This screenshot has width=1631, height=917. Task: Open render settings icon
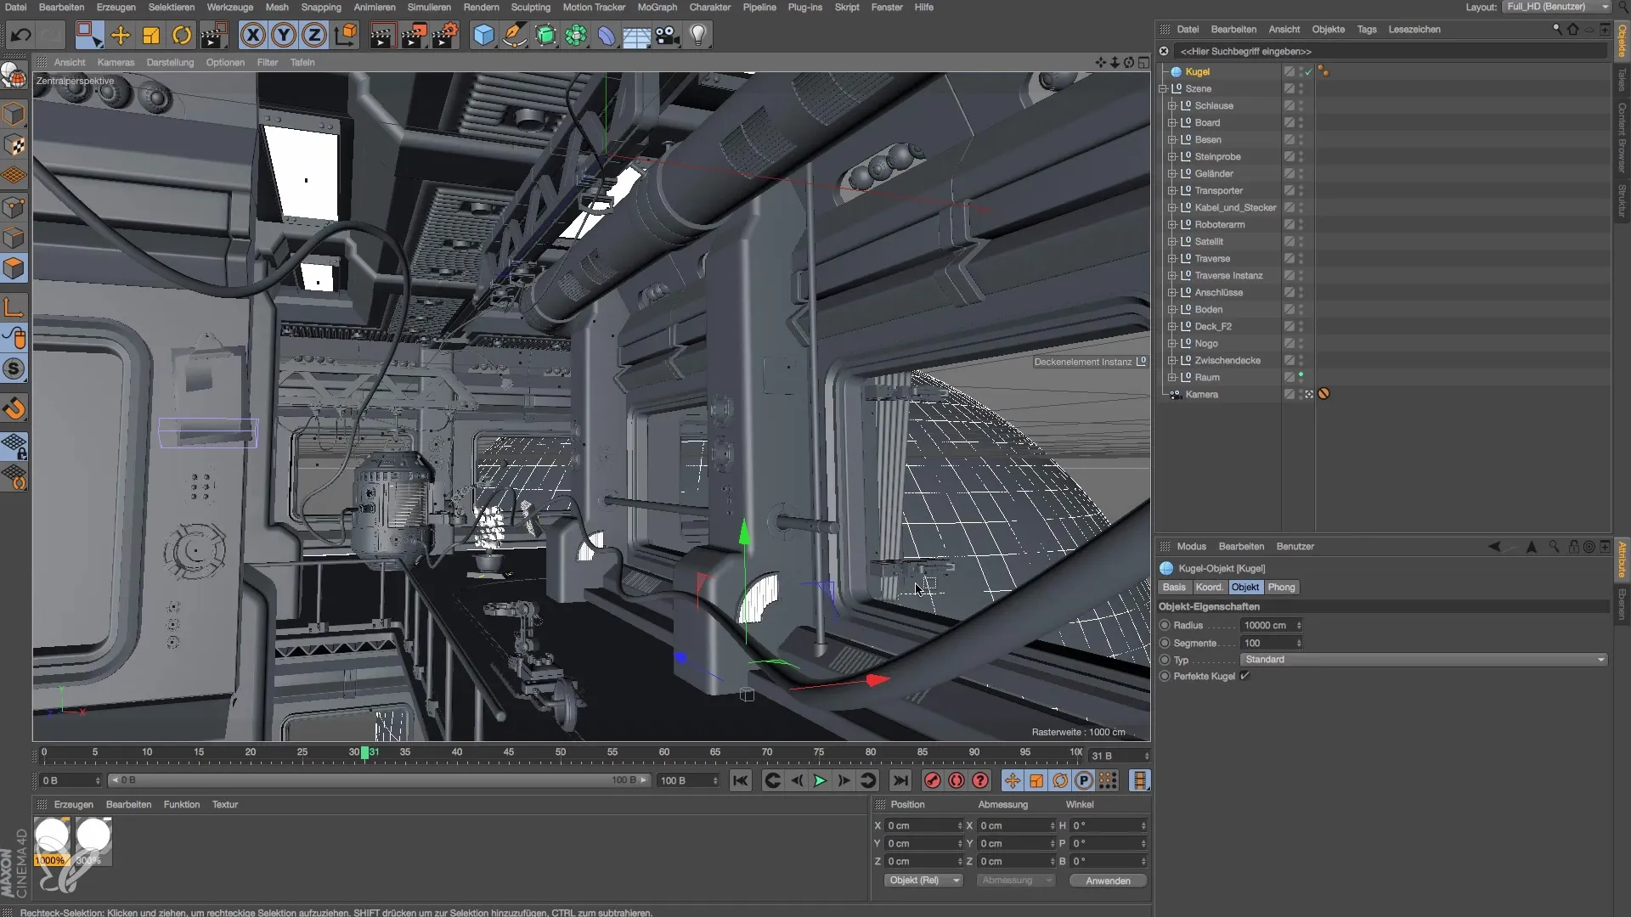pyautogui.click(x=445, y=35)
